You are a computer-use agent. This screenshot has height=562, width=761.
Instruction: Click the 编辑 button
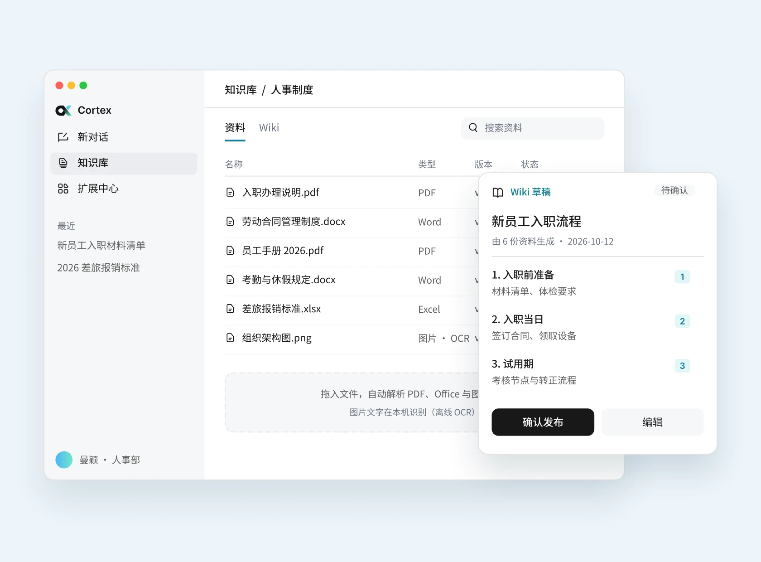[652, 422]
